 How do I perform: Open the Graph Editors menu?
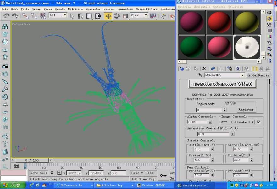pos(147,9)
